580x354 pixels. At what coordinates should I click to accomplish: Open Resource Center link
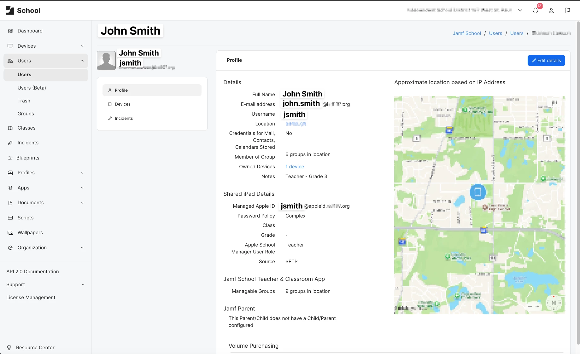pyautogui.click(x=35, y=348)
